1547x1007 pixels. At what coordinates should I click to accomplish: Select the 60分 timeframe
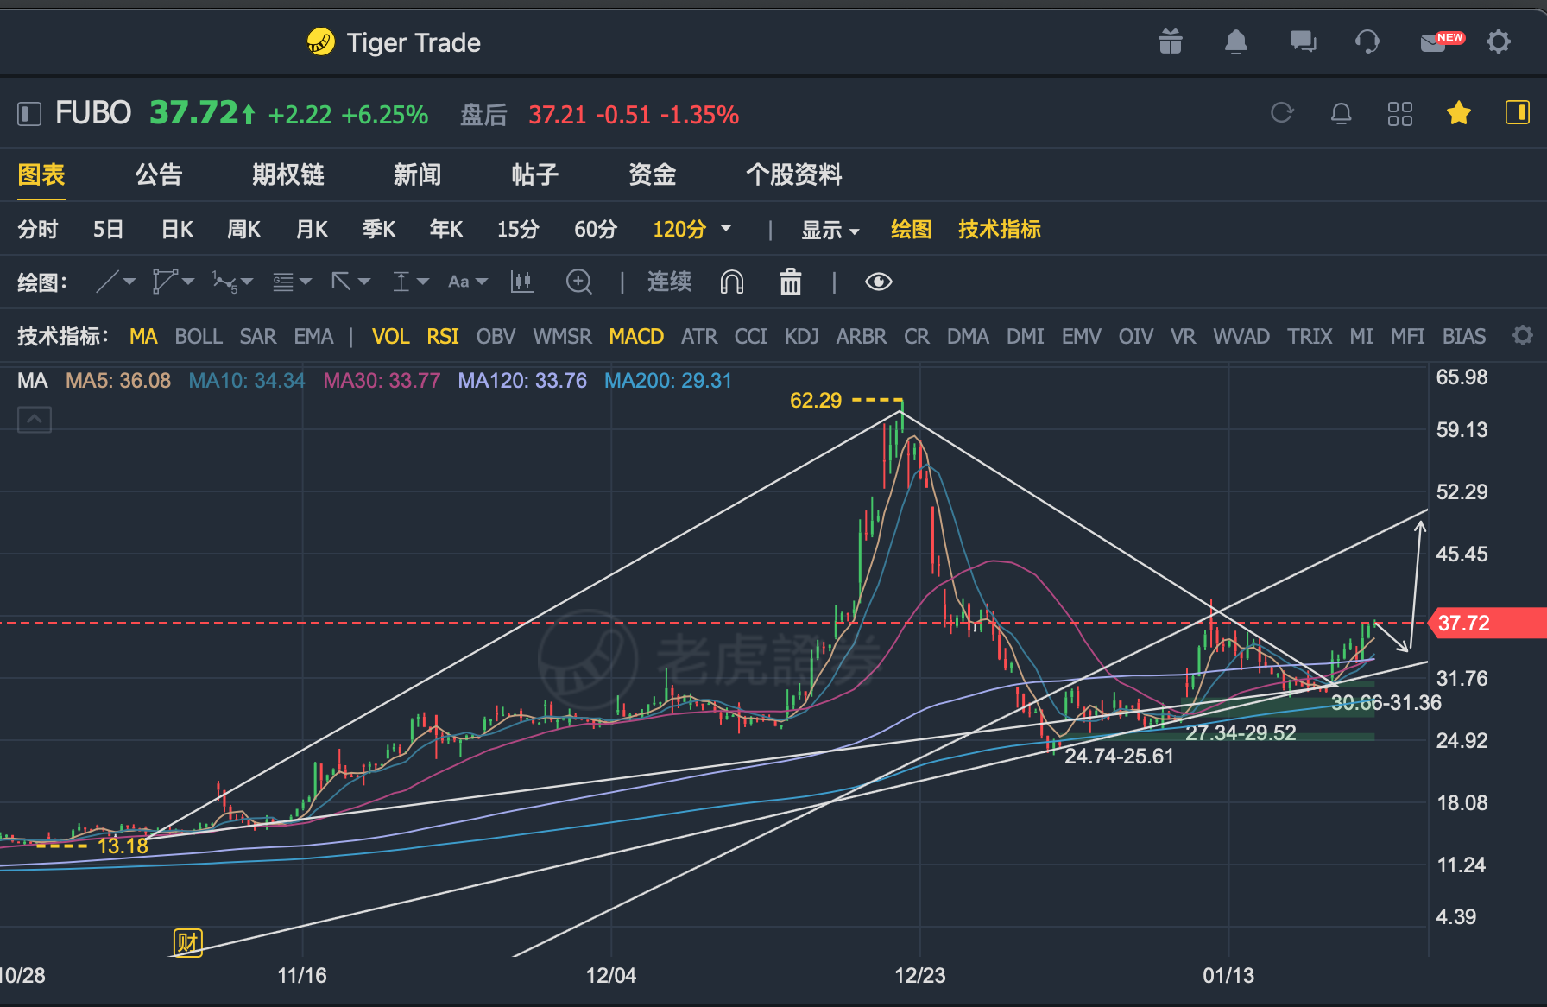(596, 230)
